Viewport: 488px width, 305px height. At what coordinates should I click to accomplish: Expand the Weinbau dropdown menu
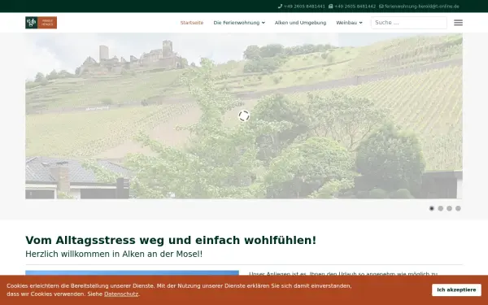[349, 23]
